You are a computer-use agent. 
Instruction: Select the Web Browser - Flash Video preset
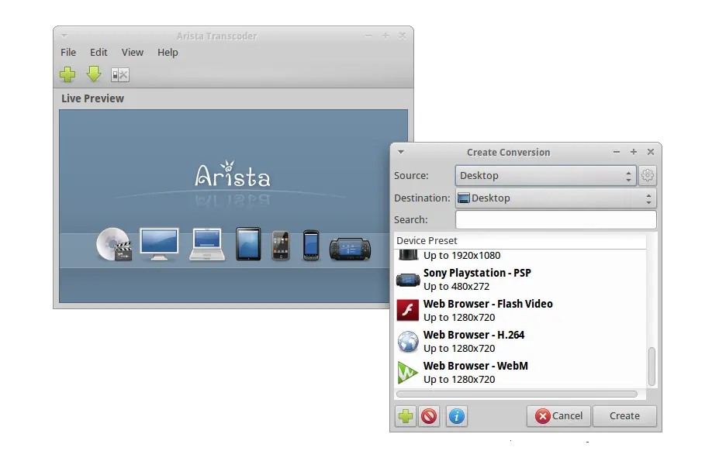coord(520,311)
